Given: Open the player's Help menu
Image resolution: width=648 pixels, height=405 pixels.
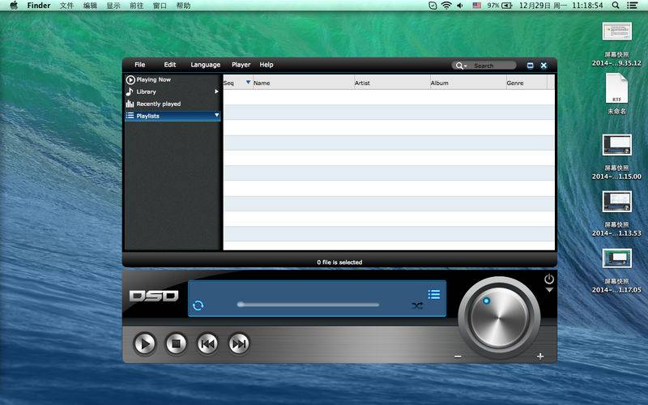Looking at the screenshot, I should [x=266, y=65].
